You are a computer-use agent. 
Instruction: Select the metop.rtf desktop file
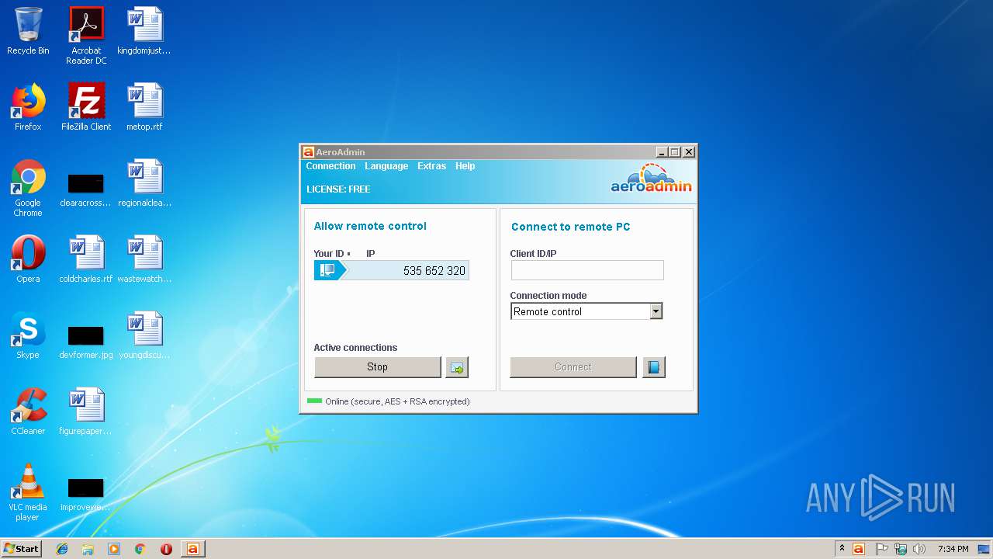pos(144,107)
